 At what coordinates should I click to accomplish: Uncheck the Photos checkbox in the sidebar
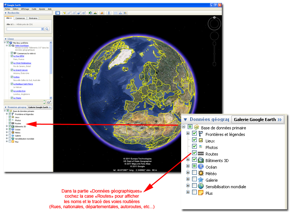(10, 120)
